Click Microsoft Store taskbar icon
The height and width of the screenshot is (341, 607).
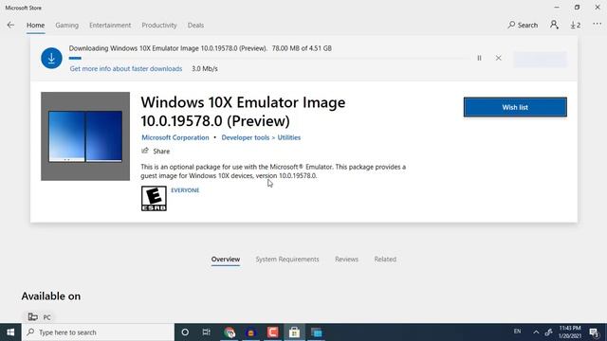(x=294, y=332)
